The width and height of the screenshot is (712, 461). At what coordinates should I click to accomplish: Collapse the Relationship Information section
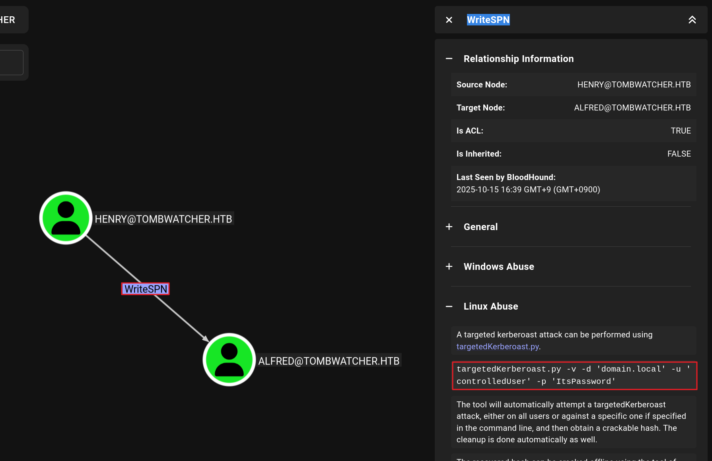pos(449,59)
